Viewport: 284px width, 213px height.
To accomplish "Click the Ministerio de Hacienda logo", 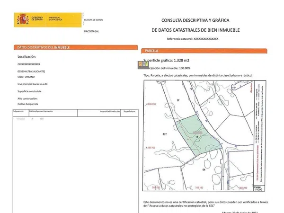I will tap(57, 19).
